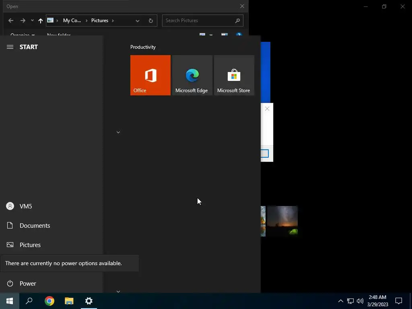Viewport: 412px width, 309px height.
Task: Open File Explorer from the taskbar
Action: click(x=69, y=301)
